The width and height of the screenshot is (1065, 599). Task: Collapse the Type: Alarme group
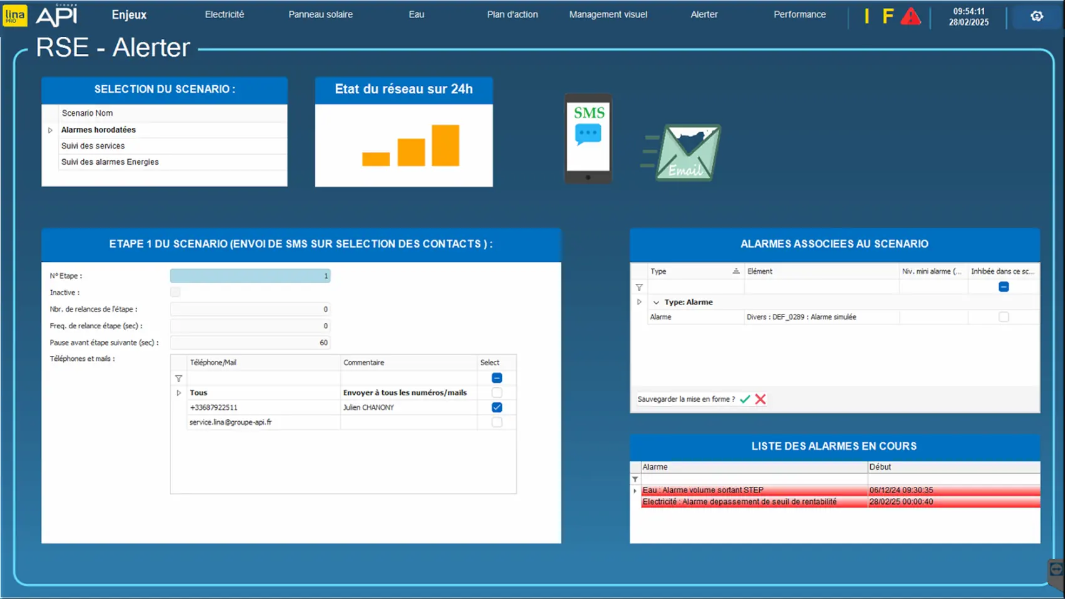pyautogui.click(x=656, y=303)
